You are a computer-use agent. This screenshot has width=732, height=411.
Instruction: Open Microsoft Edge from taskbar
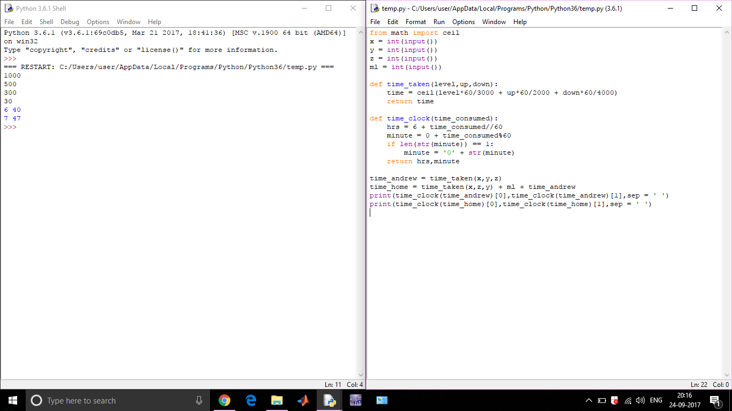pyautogui.click(x=251, y=400)
